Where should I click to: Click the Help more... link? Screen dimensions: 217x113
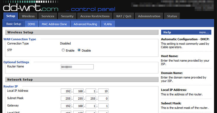click(x=204, y=32)
